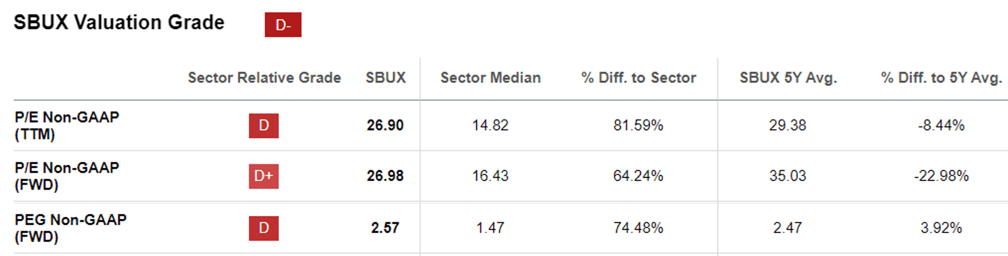Click the SBUX Valuation Grade heading
This screenshot has width=1008, height=256.
coord(119,22)
